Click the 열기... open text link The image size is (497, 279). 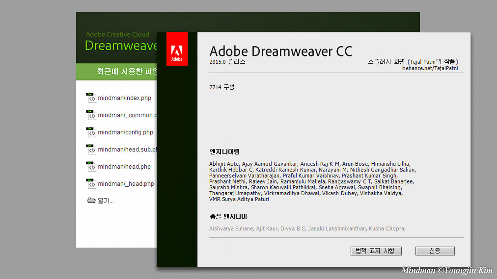click(x=106, y=201)
